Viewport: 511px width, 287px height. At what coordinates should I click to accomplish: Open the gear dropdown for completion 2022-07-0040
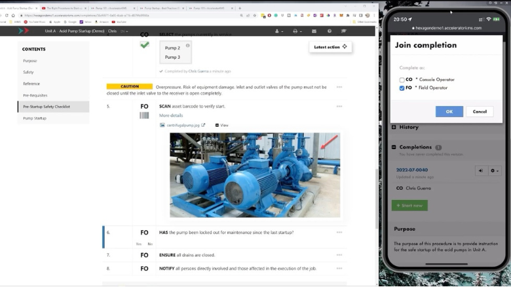(495, 171)
